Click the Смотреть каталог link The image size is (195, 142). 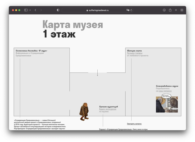coord(134,124)
